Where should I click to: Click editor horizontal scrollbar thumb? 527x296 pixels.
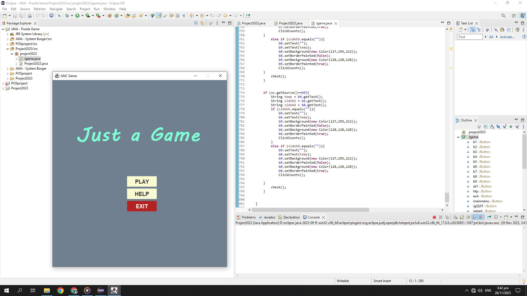(310, 210)
